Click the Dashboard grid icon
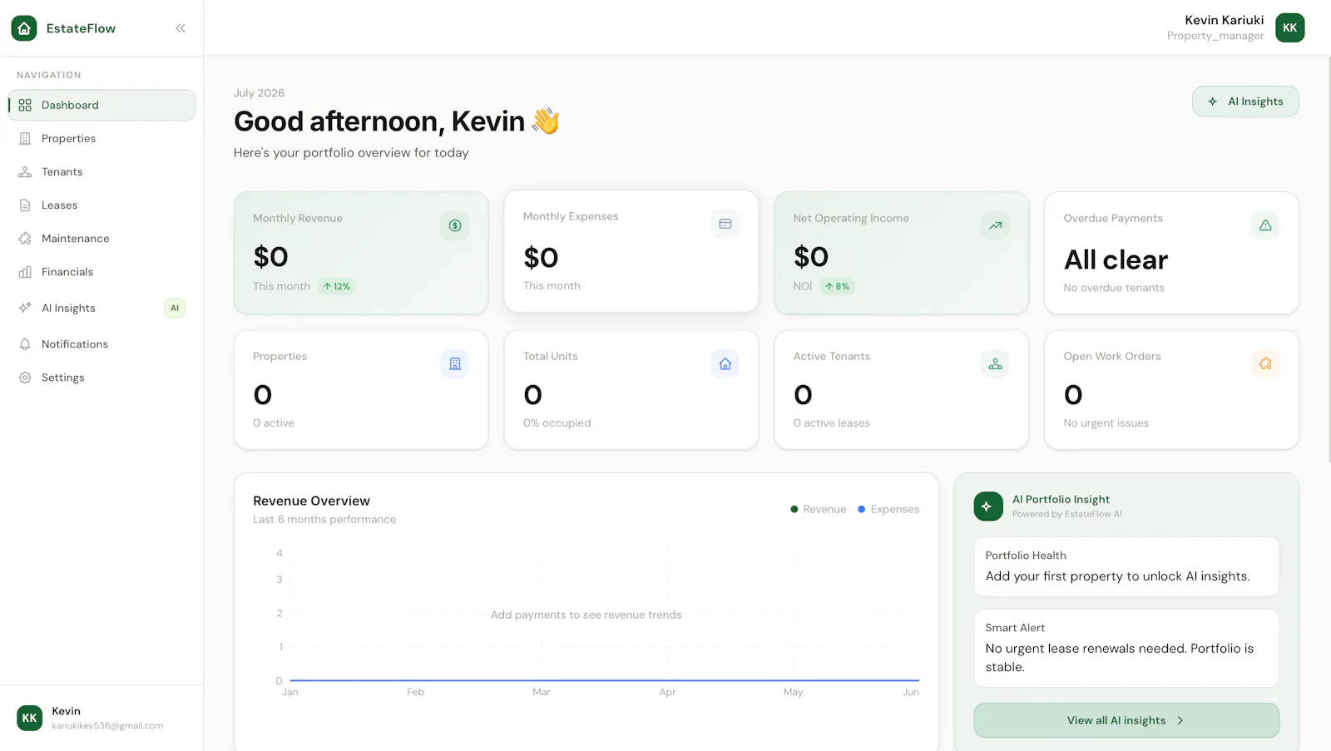 pyautogui.click(x=25, y=105)
